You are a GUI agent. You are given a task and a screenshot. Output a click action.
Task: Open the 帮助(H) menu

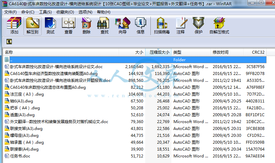tap(104, 12)
